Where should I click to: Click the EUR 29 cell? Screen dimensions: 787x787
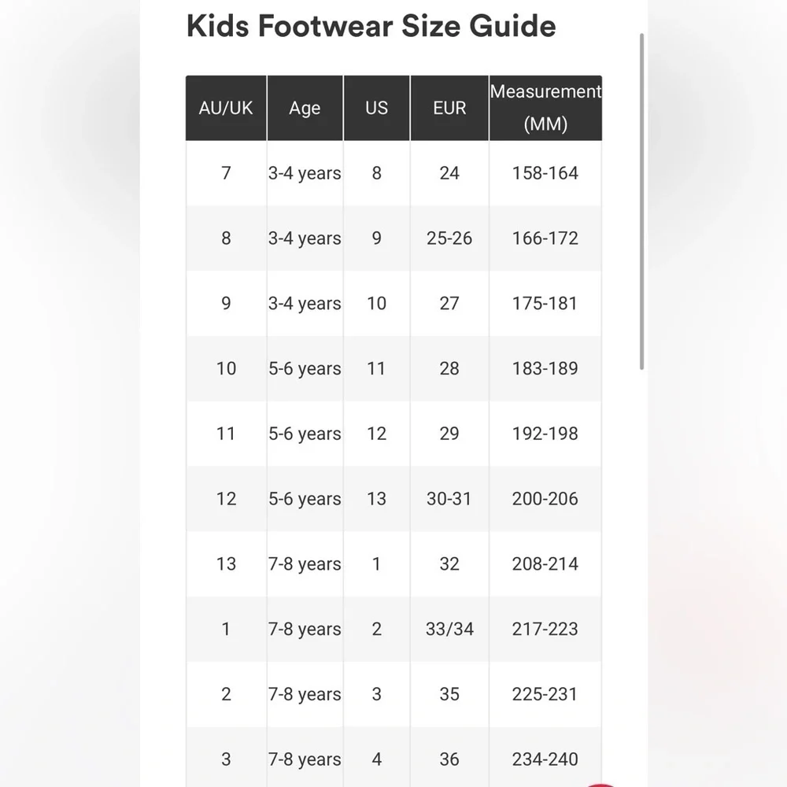[449, 434]
